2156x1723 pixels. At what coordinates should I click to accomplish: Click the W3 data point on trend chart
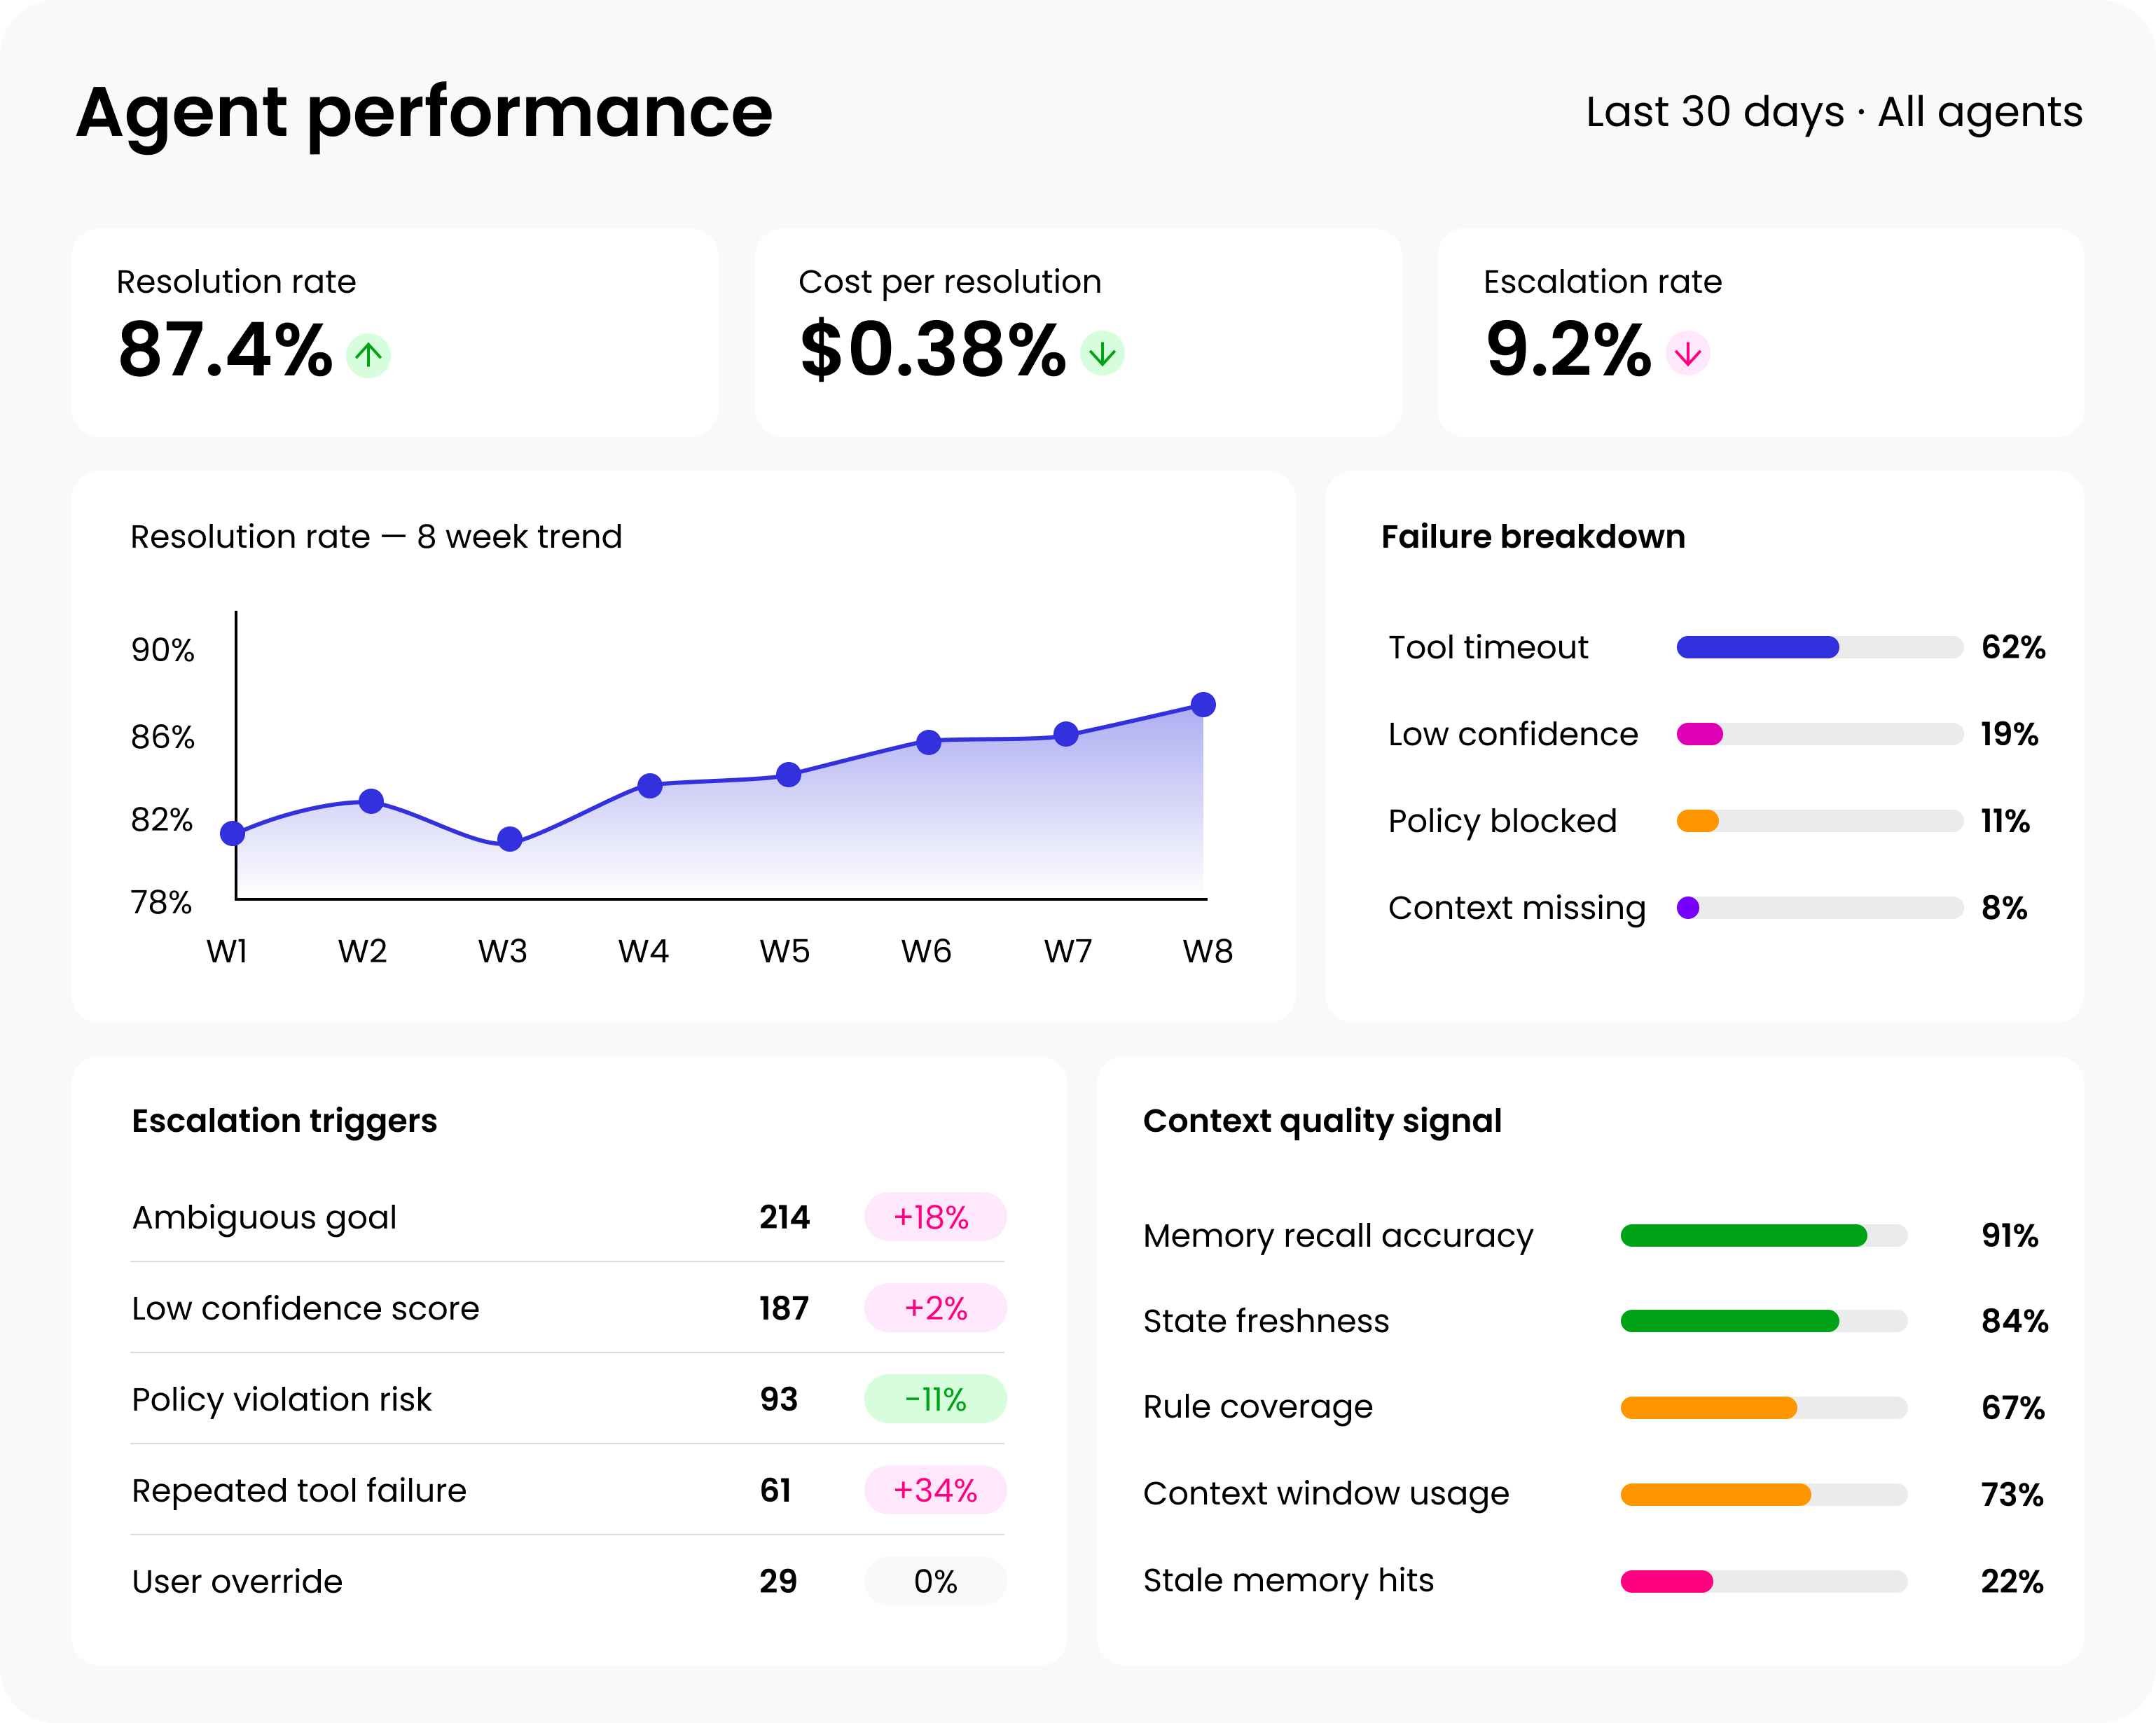(x=510, y=839)
